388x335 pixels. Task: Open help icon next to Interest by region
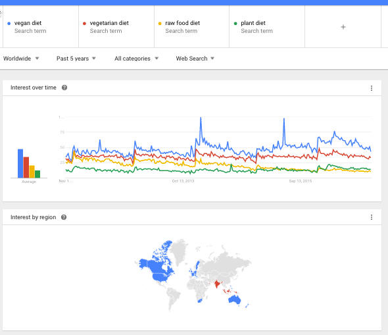(64, 217)
